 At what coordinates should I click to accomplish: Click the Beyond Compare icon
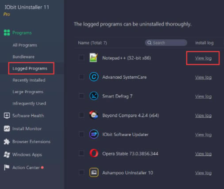[94, 115]
